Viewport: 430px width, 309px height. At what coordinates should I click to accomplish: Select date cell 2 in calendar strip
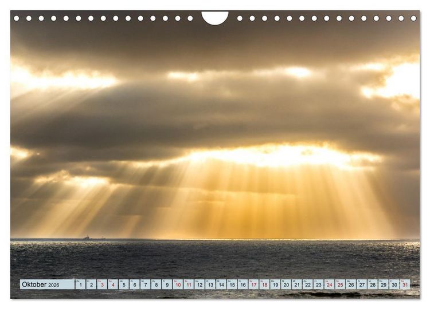(91, 284)
